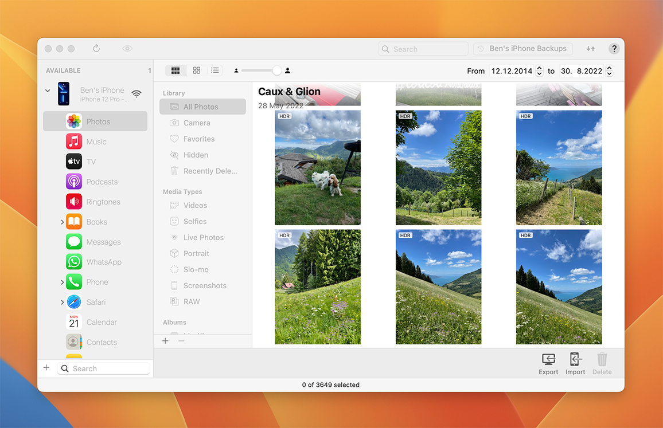Image resolution: width=663 pixels, height=428 pixels.
Task: Click the small person icon at slider start
Action: coord(236,71)
